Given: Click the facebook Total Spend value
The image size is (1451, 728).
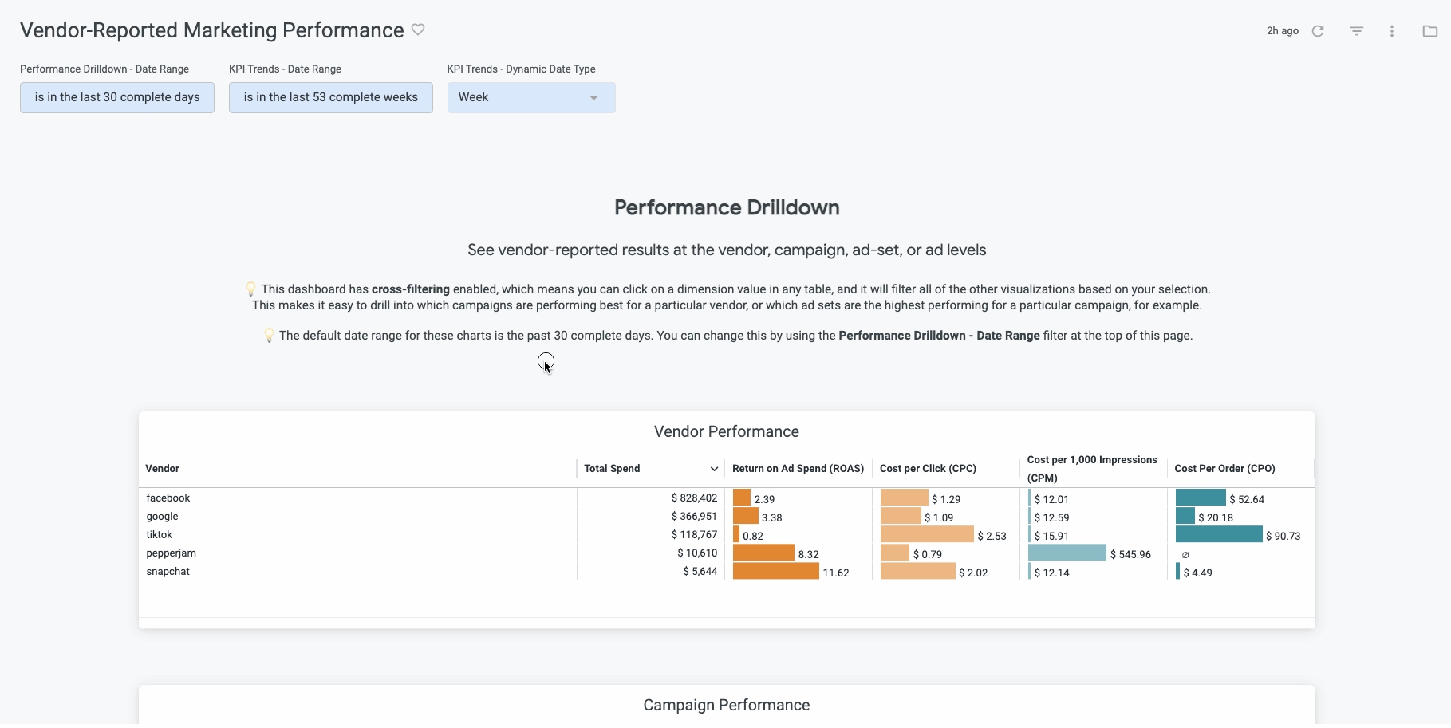Looking at the screenshot, I should click(x=694, y=498).
